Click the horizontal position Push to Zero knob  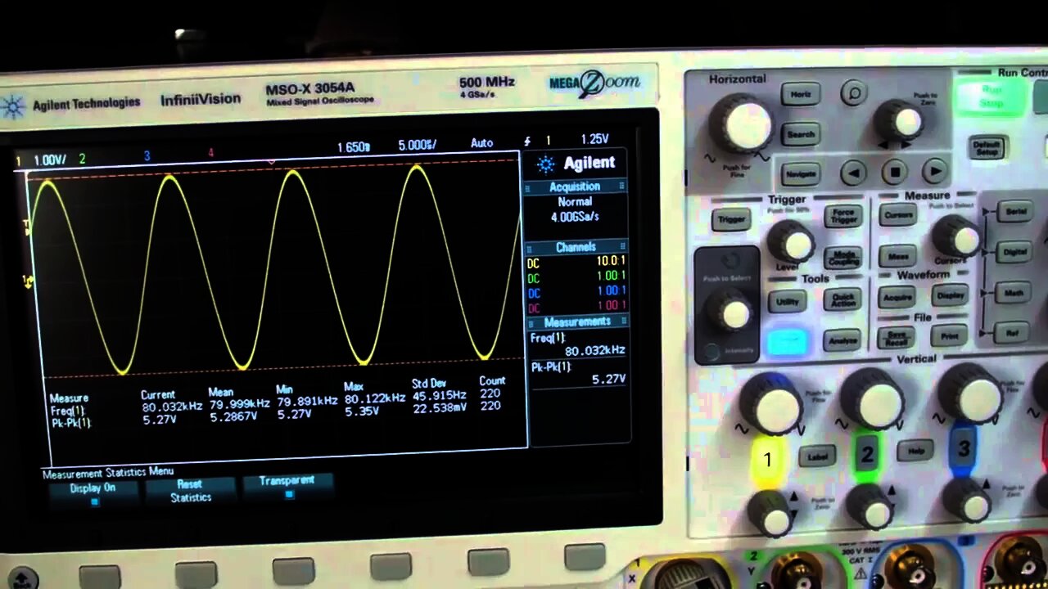point(901,122)
